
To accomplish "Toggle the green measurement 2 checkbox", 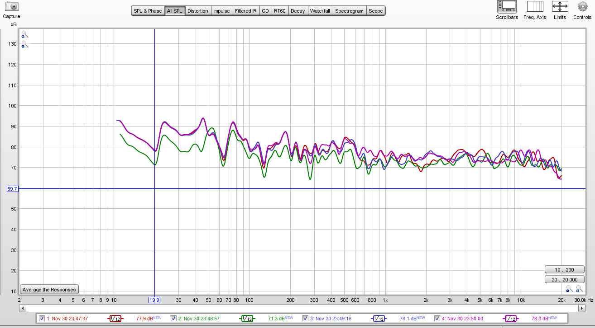I will click(x=173, y=319).
